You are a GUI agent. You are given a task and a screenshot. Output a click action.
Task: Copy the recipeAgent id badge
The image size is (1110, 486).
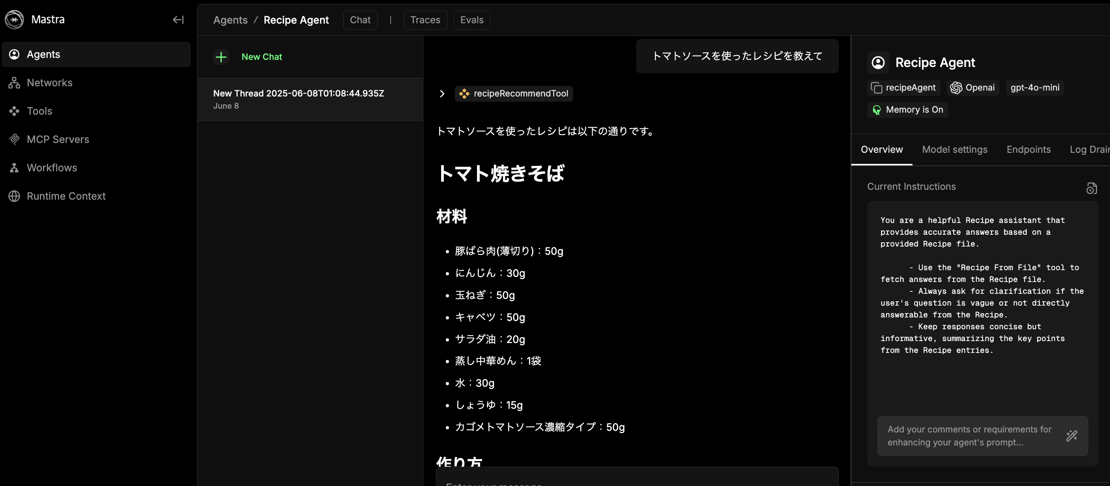(903, 88)
